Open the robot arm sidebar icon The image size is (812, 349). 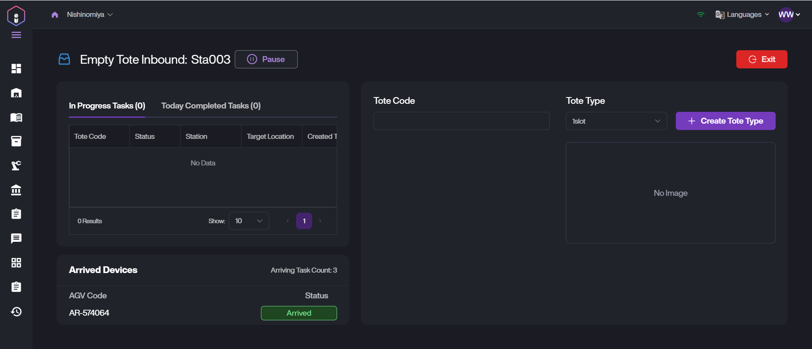coord(16,165)
